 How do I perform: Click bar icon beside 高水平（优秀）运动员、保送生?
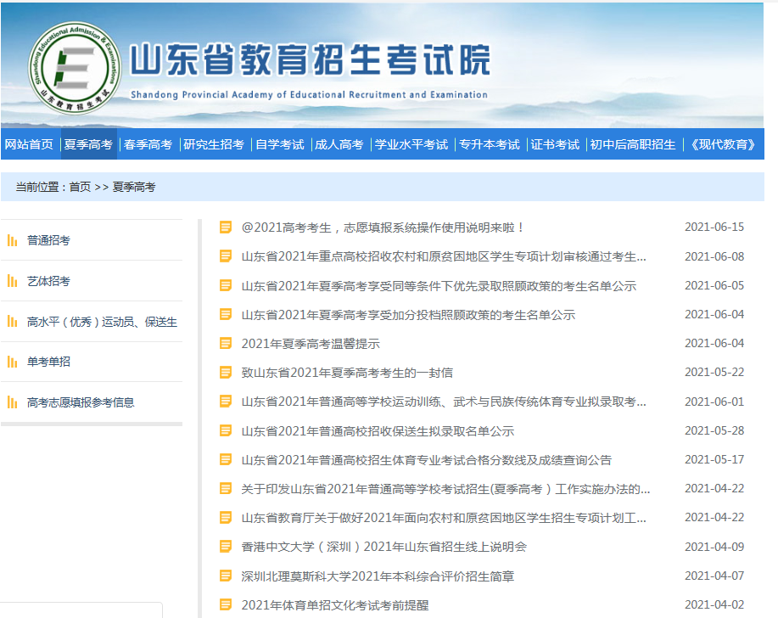(13, 322)
